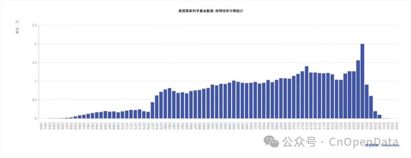The width and height of the screenshot is (411, 158).
Task: Click the y-axis value 2
Action: pyautogui.click(x=36, y=44)
